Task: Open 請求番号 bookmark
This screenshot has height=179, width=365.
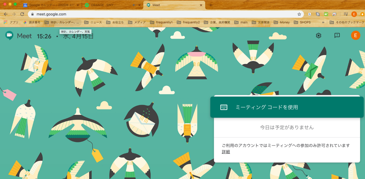Action: [x=32, y=22]
